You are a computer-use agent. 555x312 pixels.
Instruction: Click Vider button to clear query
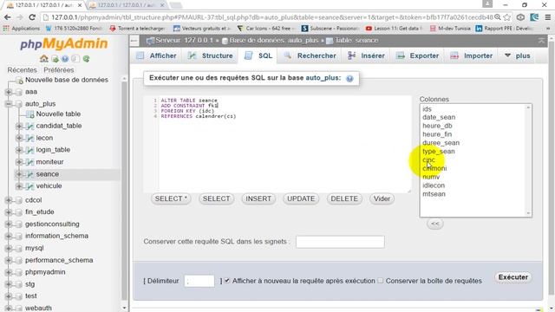(x=382, y=198)
